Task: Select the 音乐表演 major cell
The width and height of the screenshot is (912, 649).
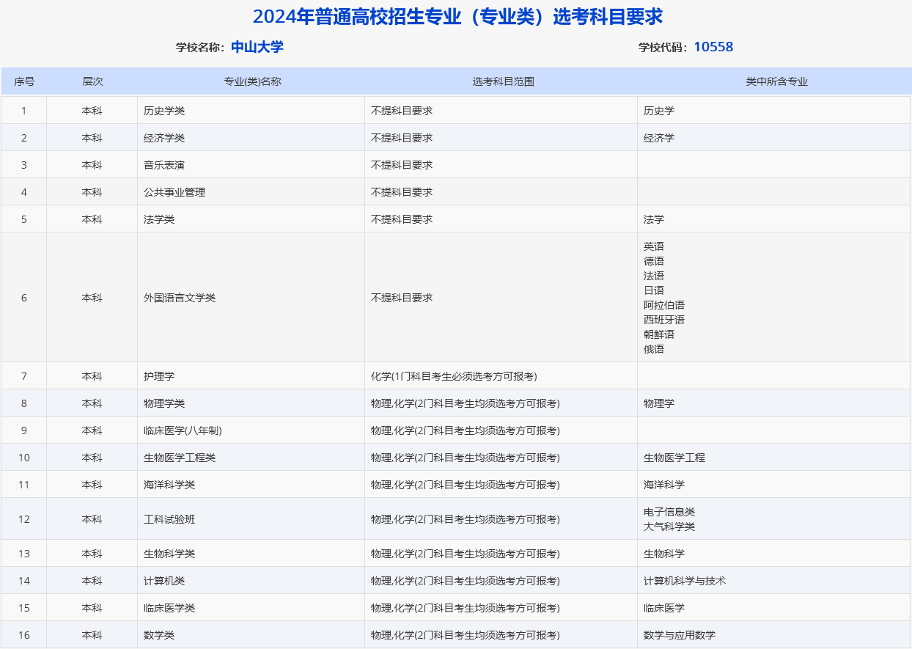Action: pyautogui.click(x=251, y=165)
